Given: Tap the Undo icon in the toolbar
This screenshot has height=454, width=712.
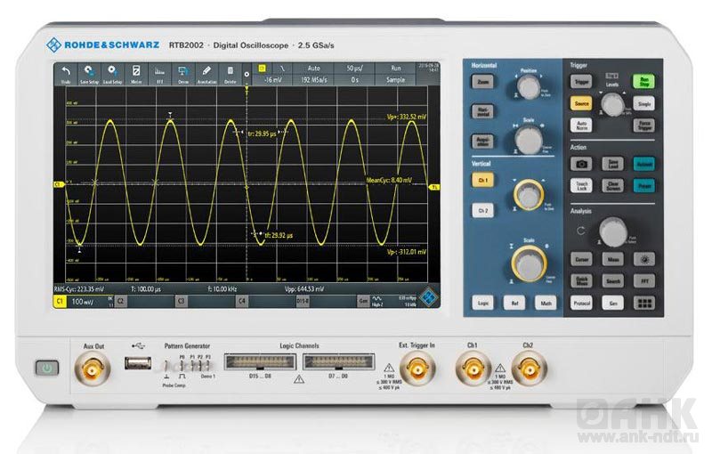Looking at the screenshot, I should pos(66,73).
